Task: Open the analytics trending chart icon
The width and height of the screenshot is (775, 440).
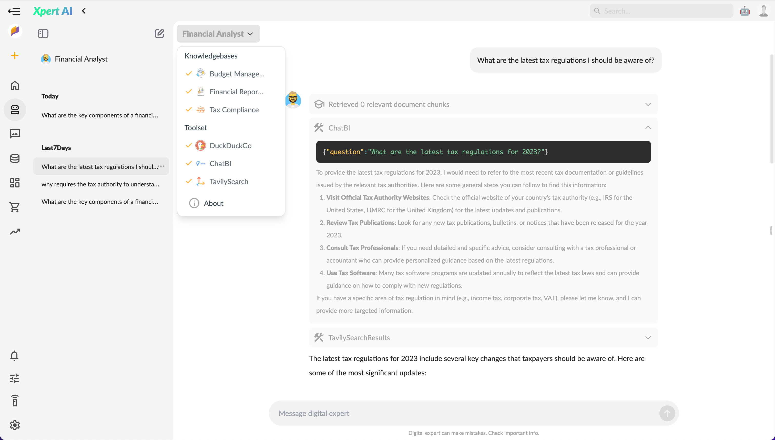Action: tap(15, 232)
